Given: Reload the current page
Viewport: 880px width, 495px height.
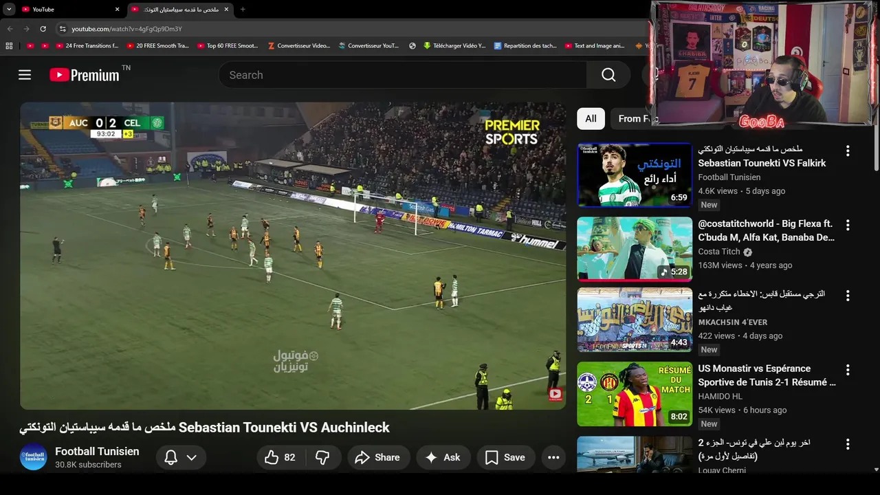Looking at the screenshot, I should coord(43,29).
